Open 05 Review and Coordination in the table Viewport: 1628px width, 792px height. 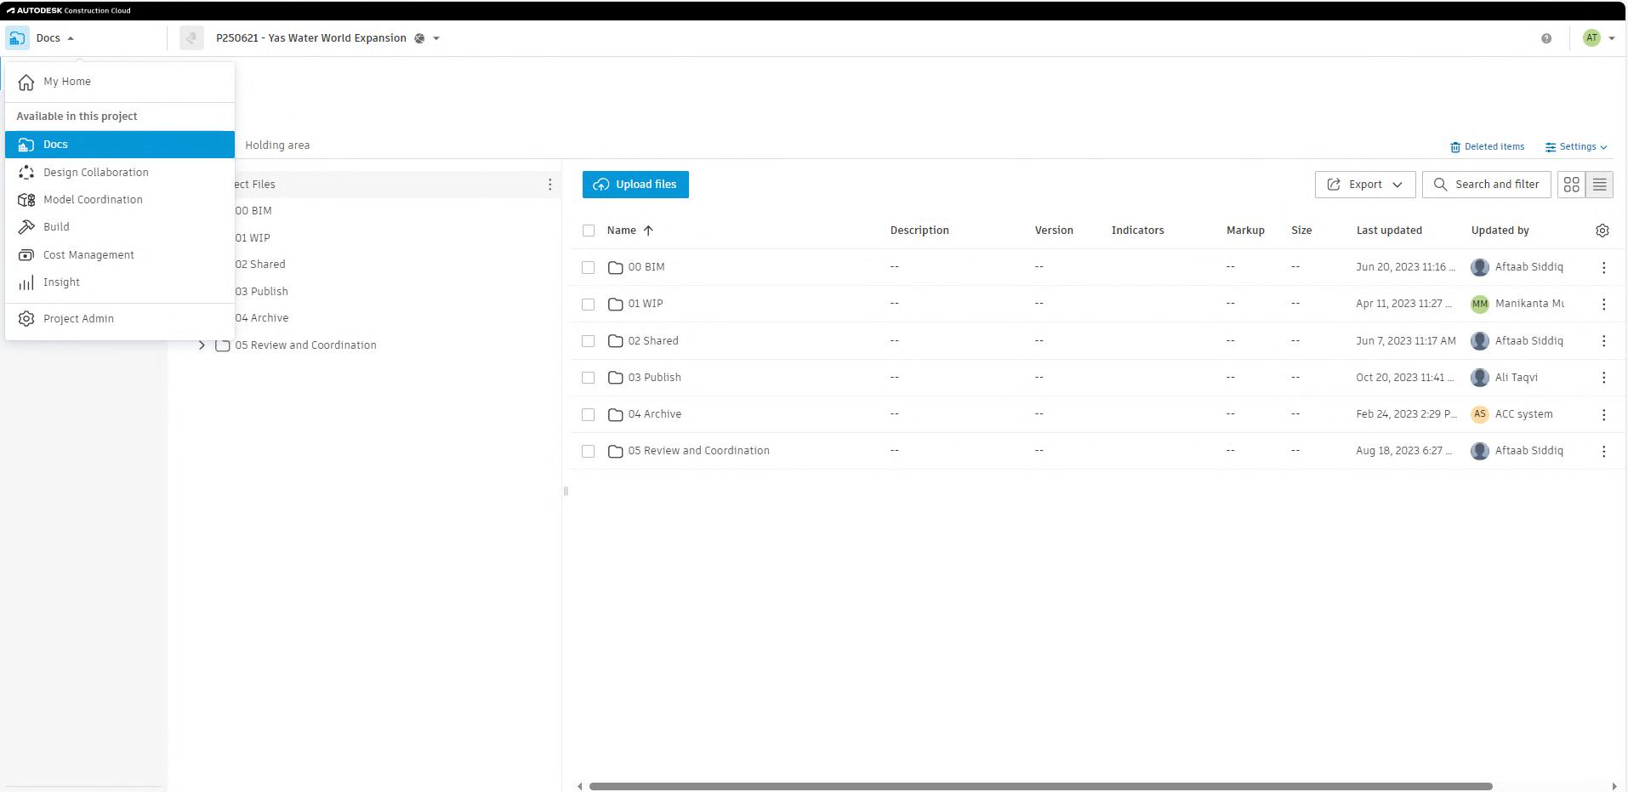click(698, 451)
